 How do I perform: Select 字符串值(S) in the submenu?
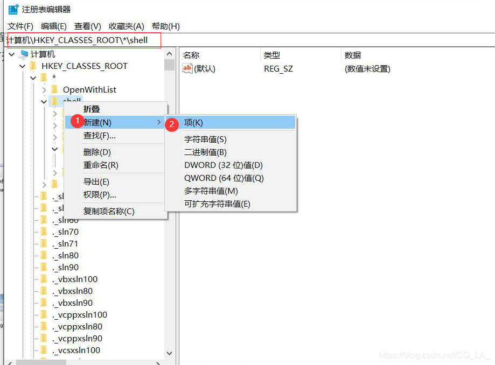(231, 139)
